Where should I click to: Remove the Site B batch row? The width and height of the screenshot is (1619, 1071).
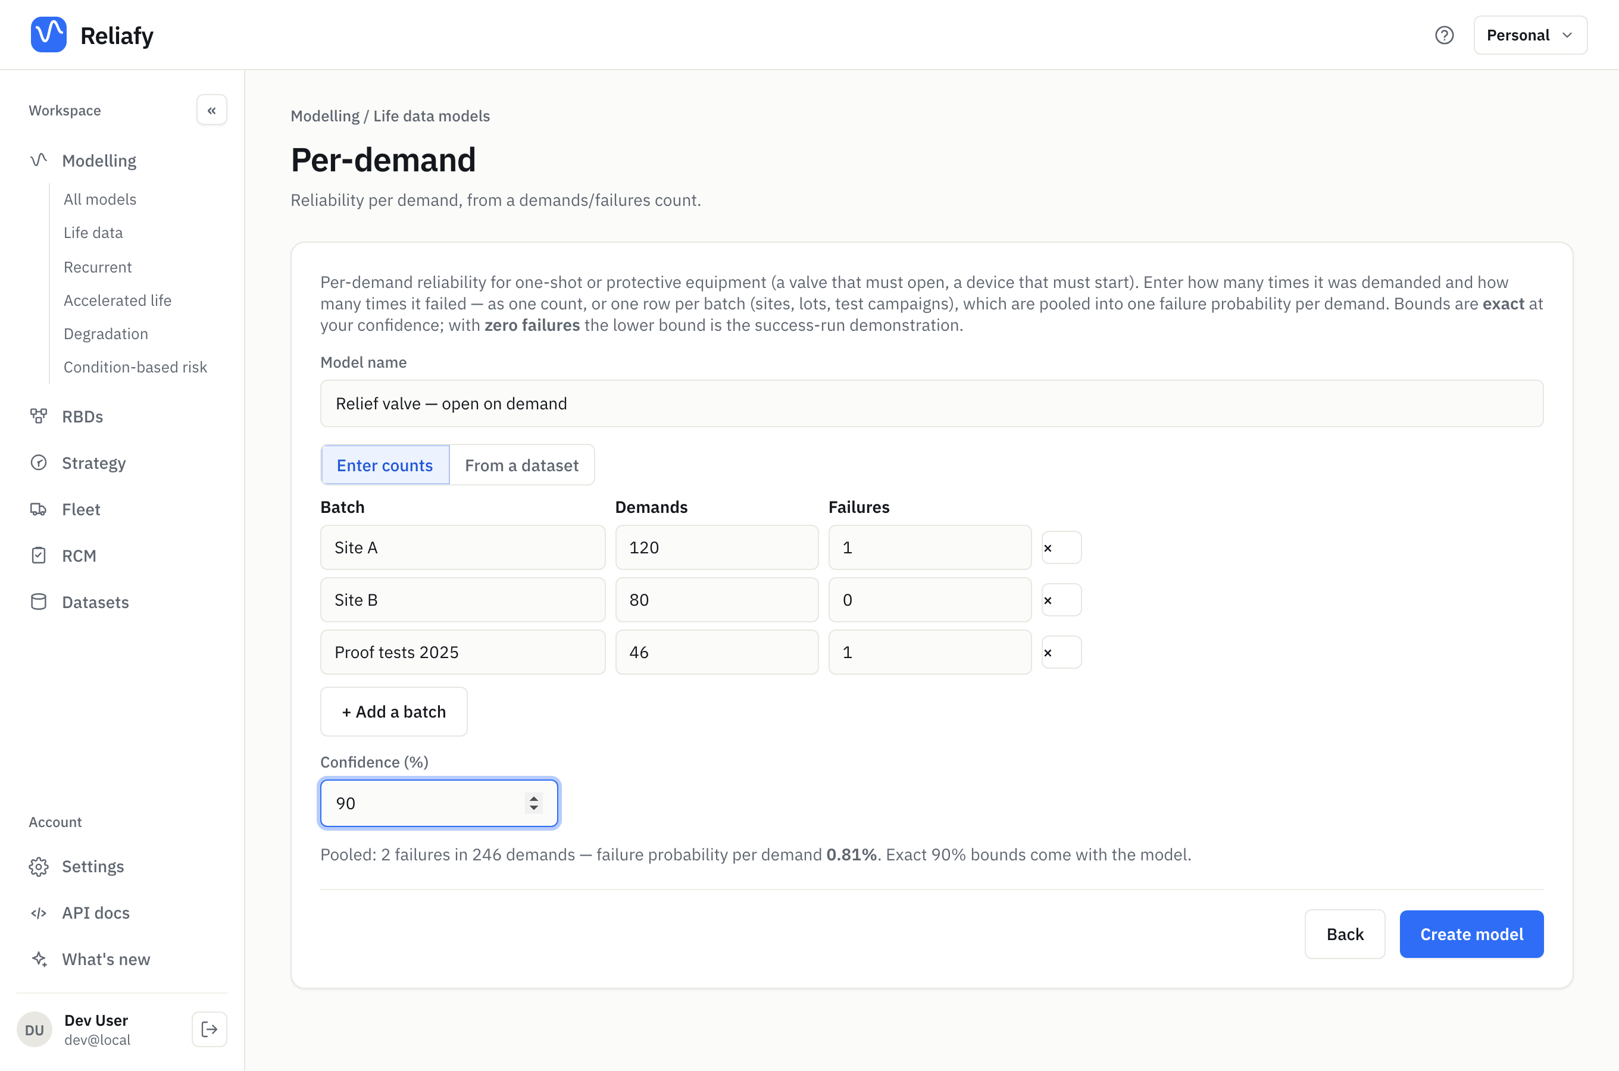tap(1061, 600)
